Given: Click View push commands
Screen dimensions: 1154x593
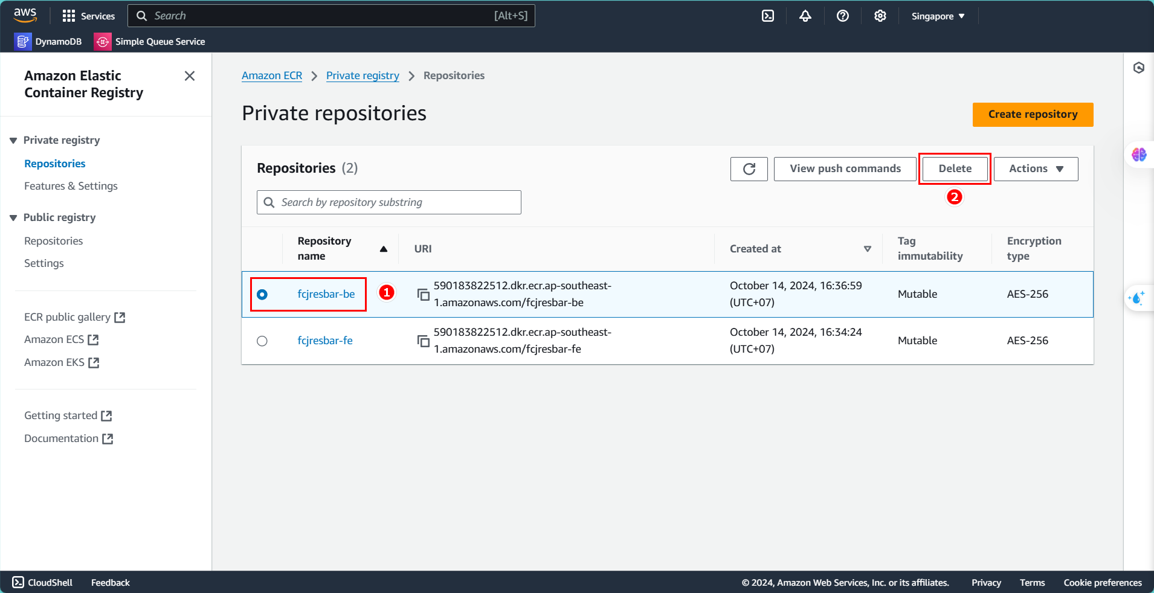Looking at the screenshot, I should 845,169.
